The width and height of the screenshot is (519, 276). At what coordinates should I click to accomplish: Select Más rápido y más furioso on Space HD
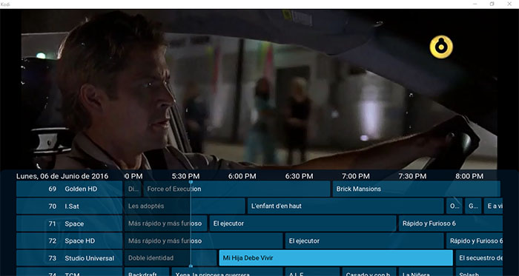pos(204,240)
